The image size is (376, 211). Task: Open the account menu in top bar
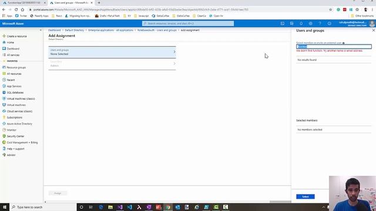click(x=357, y=23)
